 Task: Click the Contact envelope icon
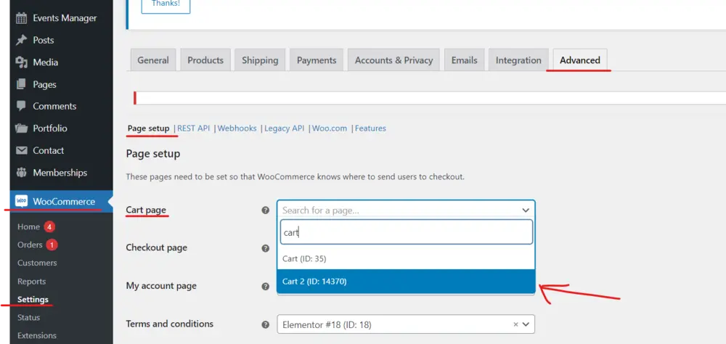(21, 150)
